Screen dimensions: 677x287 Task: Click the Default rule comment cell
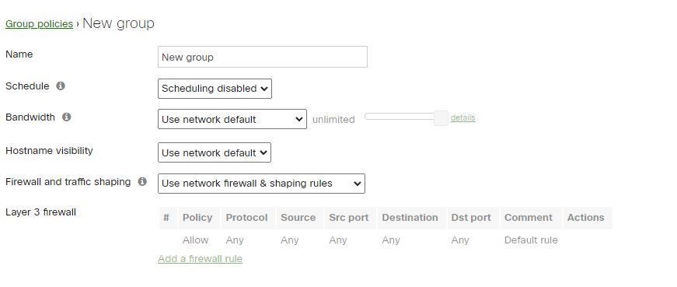[531, 240]
